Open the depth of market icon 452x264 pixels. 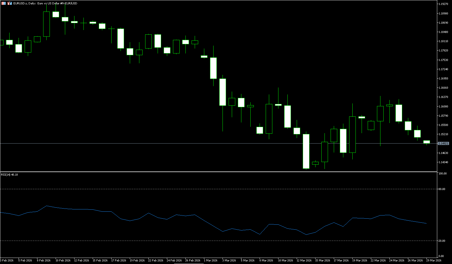pyautogui.click(x=10, y=3)
